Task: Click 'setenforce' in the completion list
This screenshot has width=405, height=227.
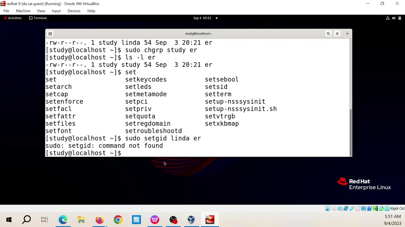Action: point(64,102)
